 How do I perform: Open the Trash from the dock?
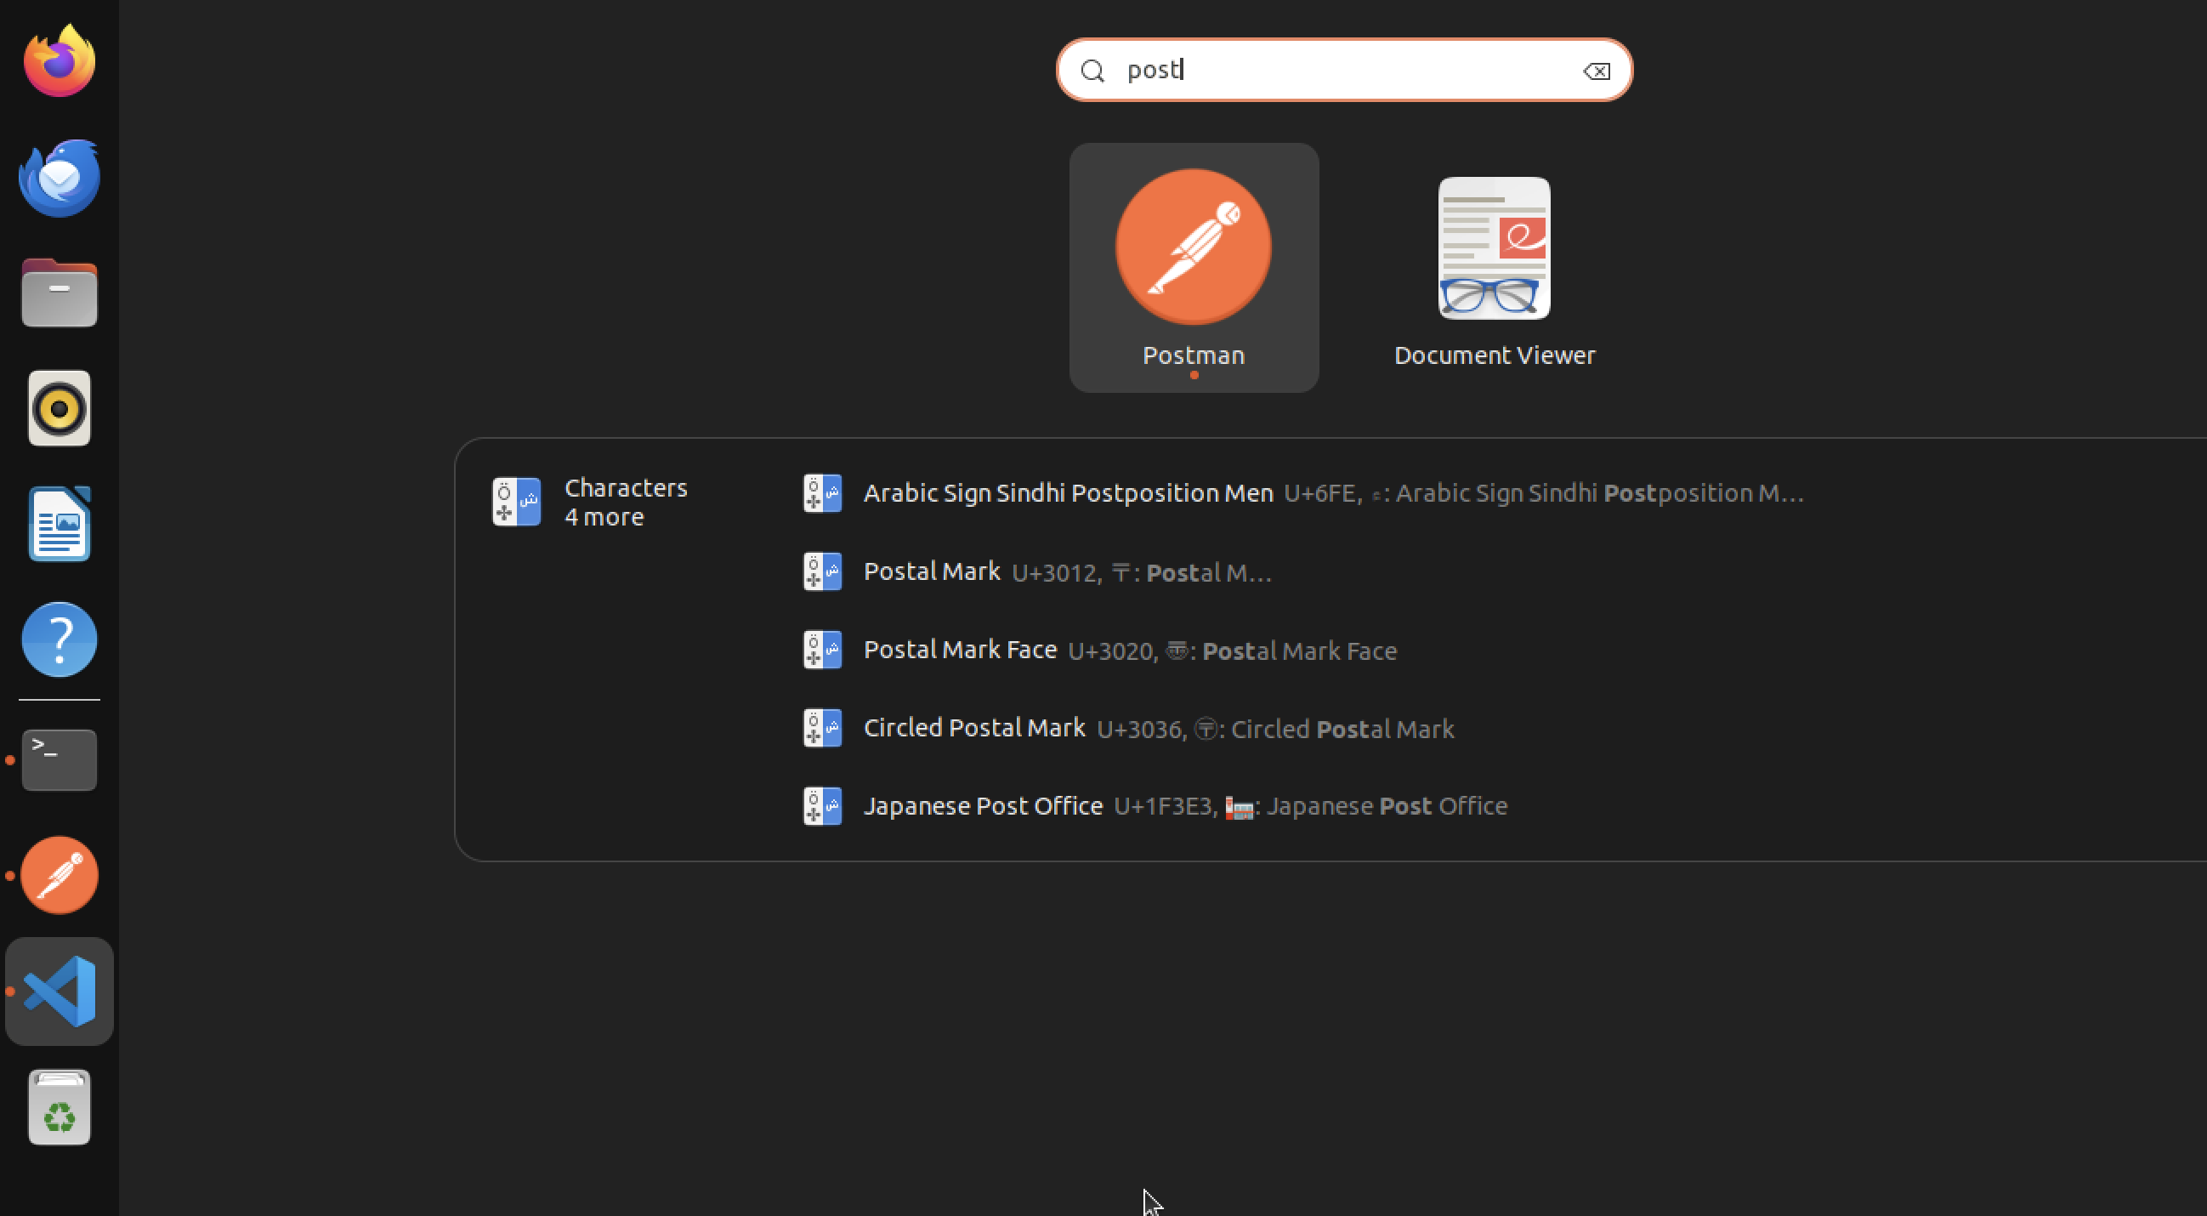coord(60,1106)
